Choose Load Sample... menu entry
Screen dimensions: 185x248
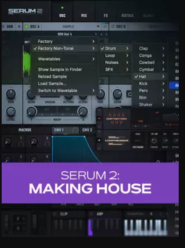coord(65,84)
